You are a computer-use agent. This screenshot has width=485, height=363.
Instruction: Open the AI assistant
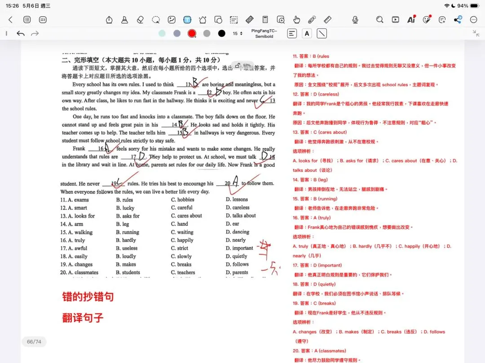pyautogui.click(x=411, y=19)
